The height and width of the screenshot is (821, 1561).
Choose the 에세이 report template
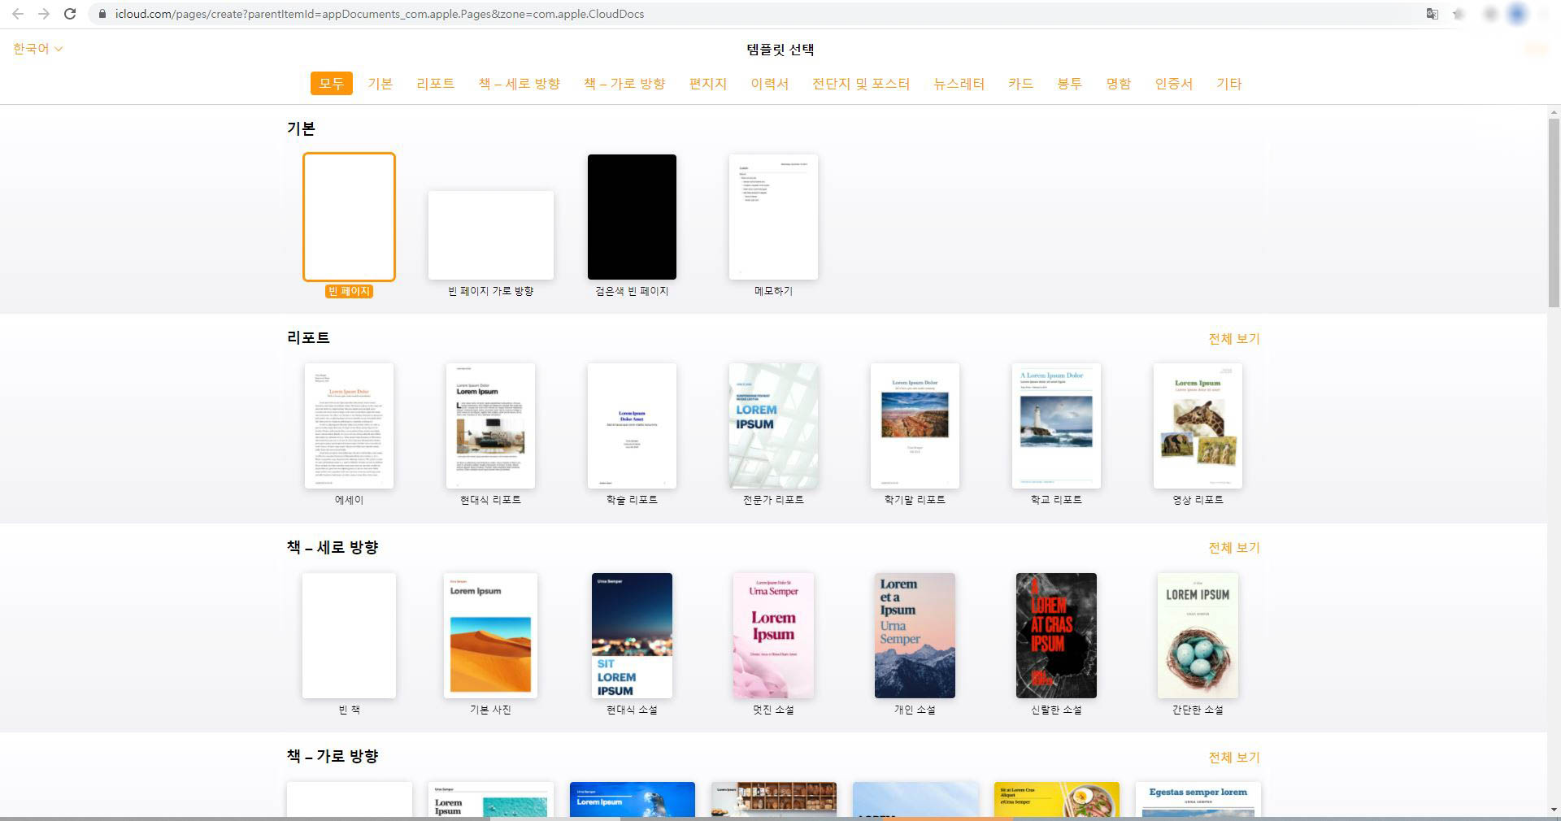[349, 426]
